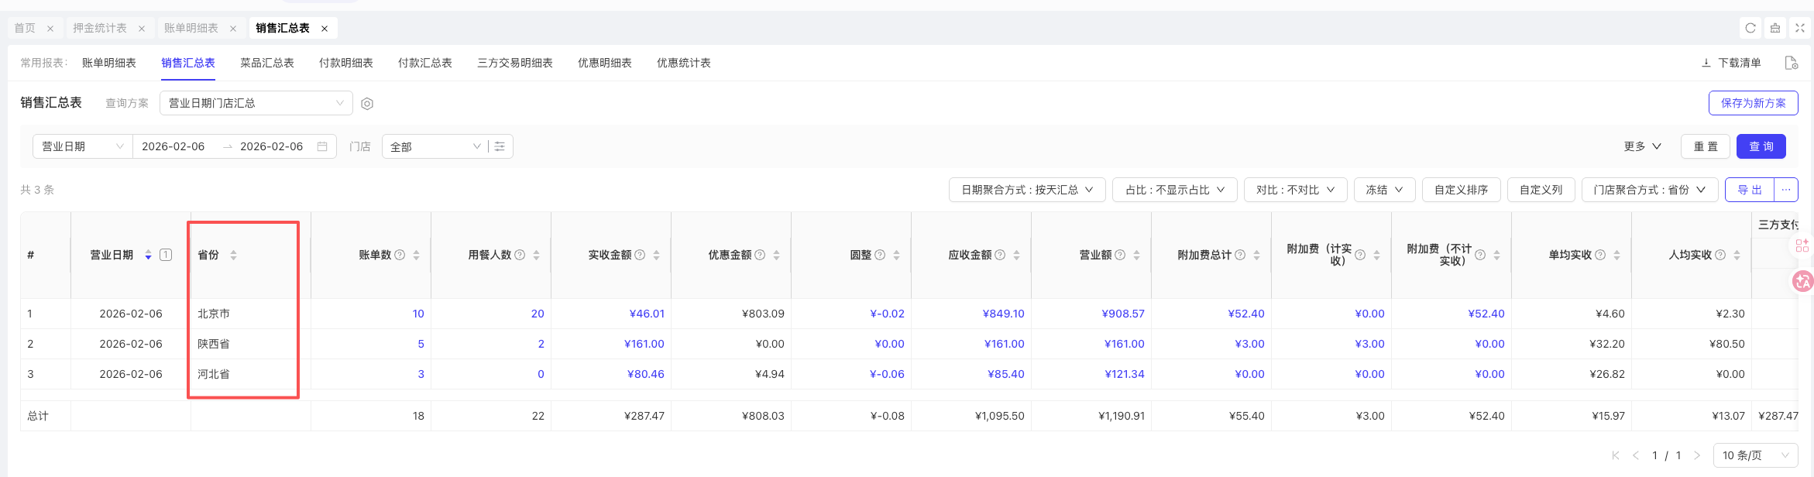The image size is (1814, 477).
Task: Toggle sort order on 营业日期 column
Action: point(148,255)
